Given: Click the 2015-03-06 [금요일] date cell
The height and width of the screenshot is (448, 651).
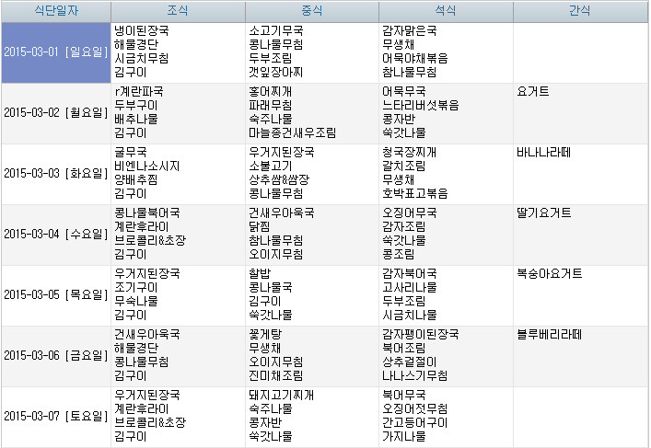Looking at the screenshot, I should tap(55, 355).
